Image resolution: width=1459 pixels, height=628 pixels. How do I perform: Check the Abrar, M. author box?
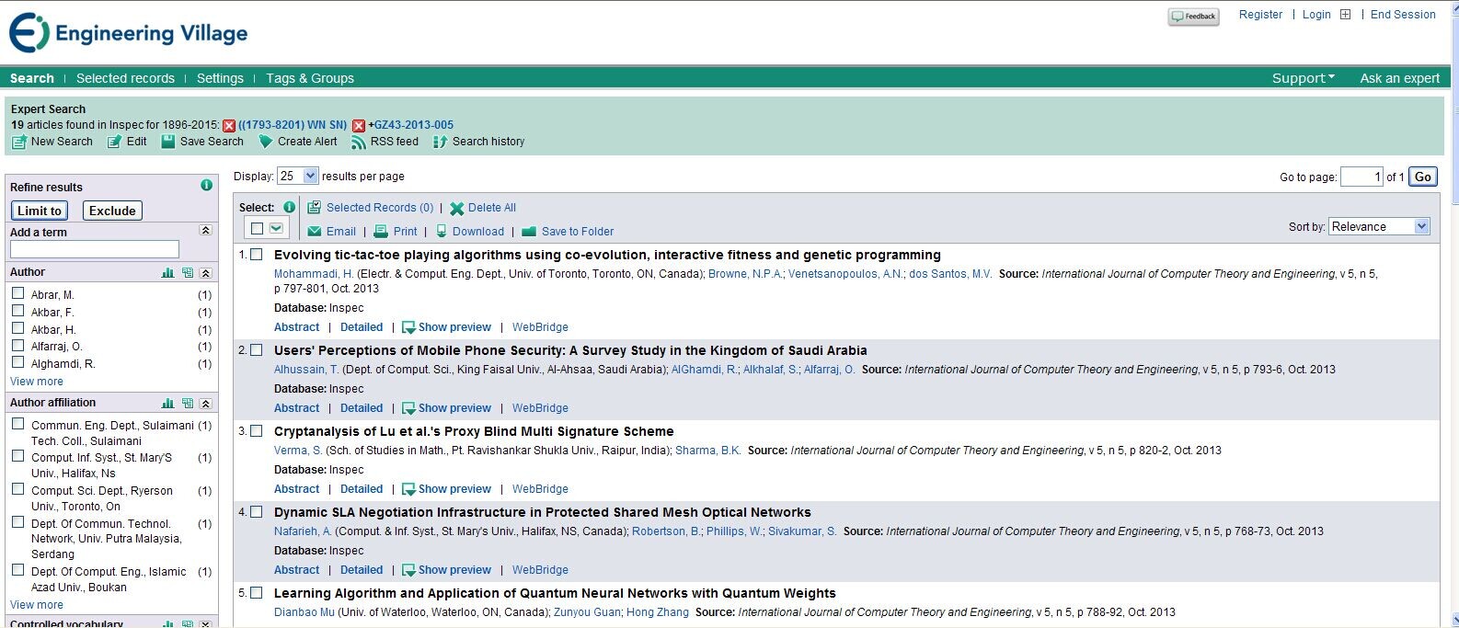click(17, 293)
